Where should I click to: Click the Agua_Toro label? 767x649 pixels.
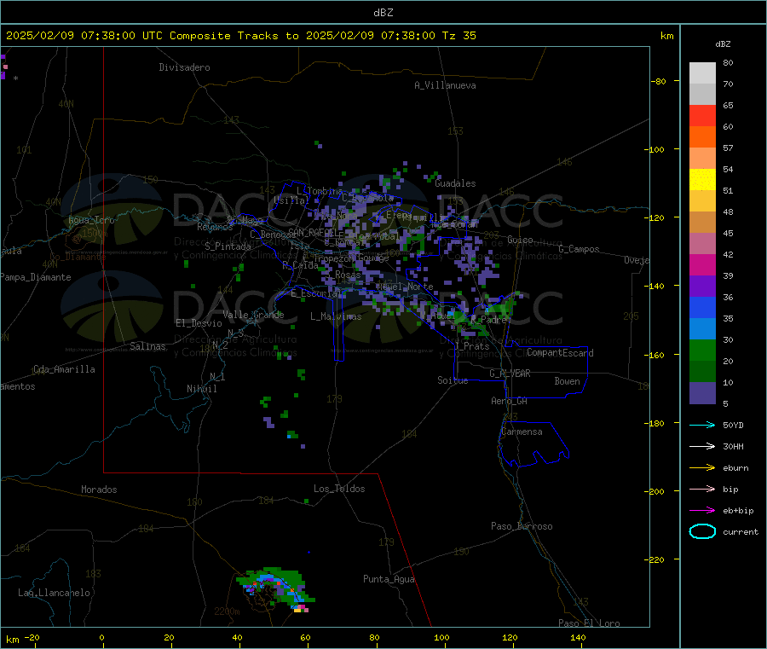91,220
